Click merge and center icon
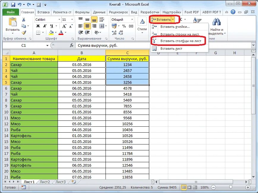258x193 pixels. tap(102, 26)
